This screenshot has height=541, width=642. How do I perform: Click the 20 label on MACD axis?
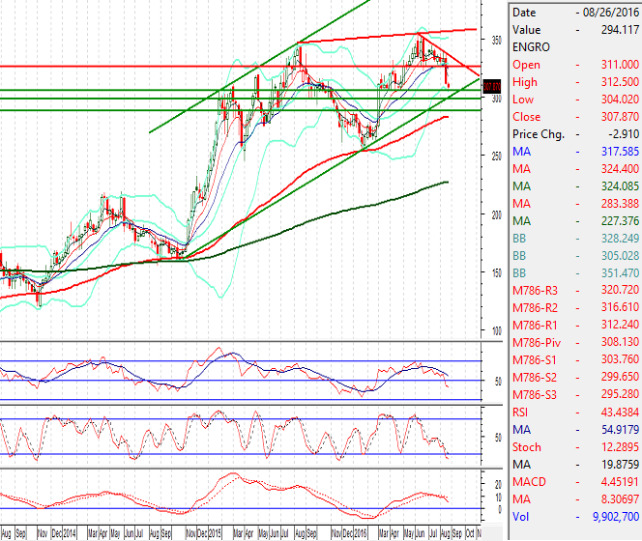[x=498, y=485]
